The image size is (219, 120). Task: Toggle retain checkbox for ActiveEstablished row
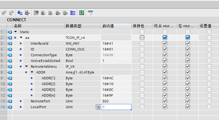click(x=142, y=61)
